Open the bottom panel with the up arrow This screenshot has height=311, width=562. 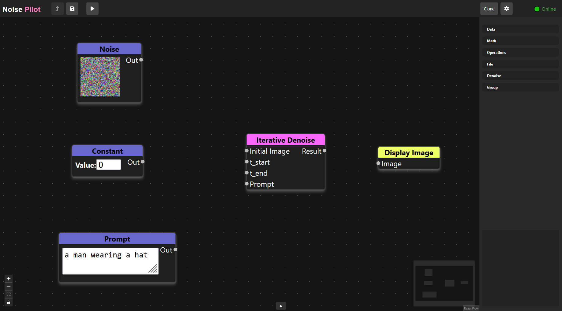(x=281, y=305)
